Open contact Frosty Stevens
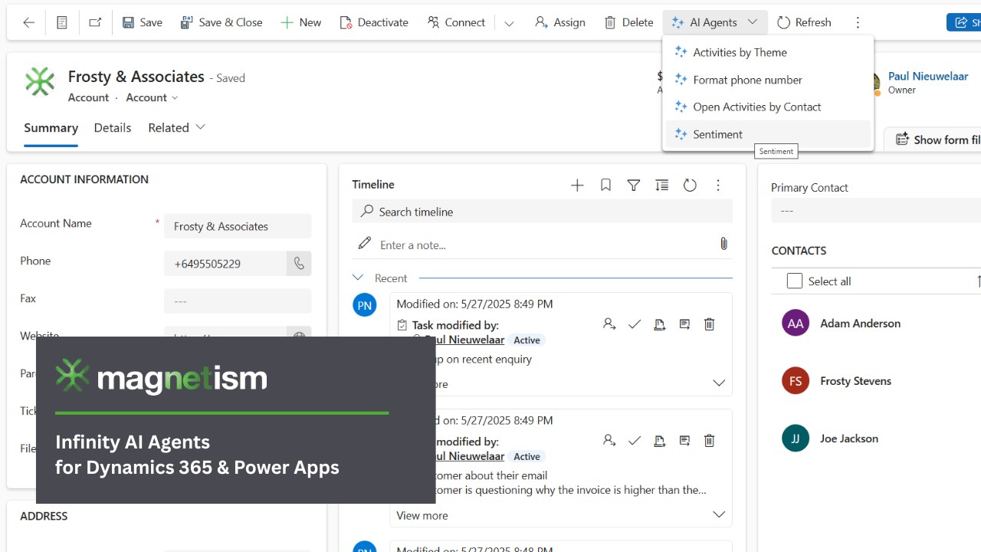This screenshot has width=981, height=552. 855,381
